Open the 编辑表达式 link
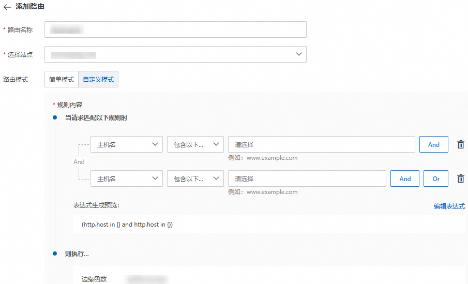 click(x=449, y=206)
